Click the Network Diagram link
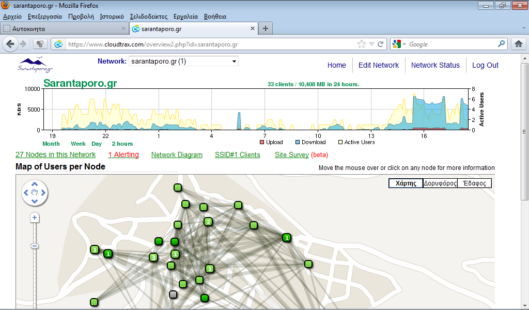 coord(177,154)
